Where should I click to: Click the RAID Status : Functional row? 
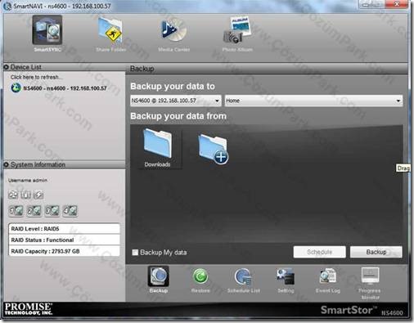coord(65,240)
